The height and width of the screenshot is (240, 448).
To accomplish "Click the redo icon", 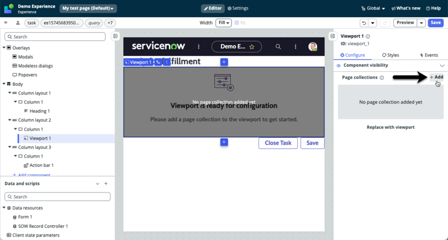I will pyautogui.click(x=385, y=23).
